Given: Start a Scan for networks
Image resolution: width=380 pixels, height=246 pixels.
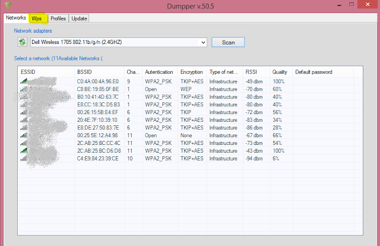Looking at the screenshot, I should tap(228, 42).
